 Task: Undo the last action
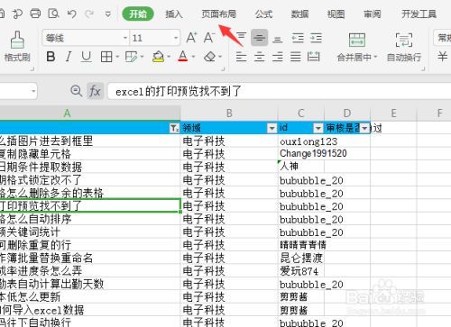coord(72,14)
